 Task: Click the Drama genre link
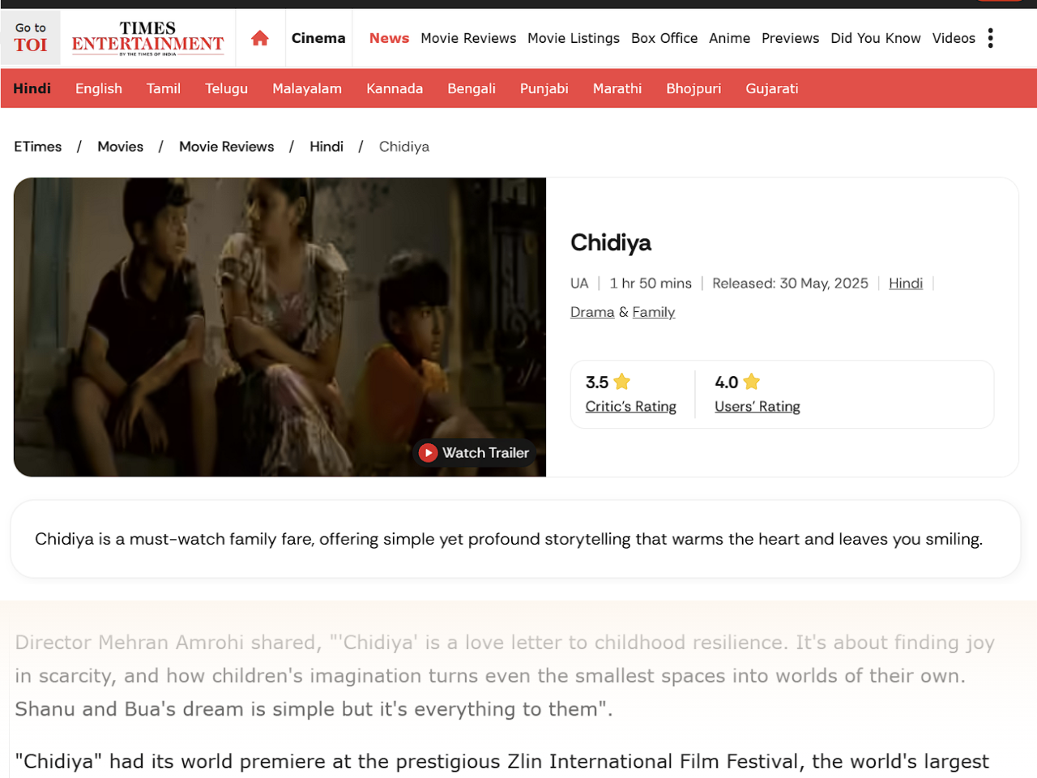[x=592, y=312]
